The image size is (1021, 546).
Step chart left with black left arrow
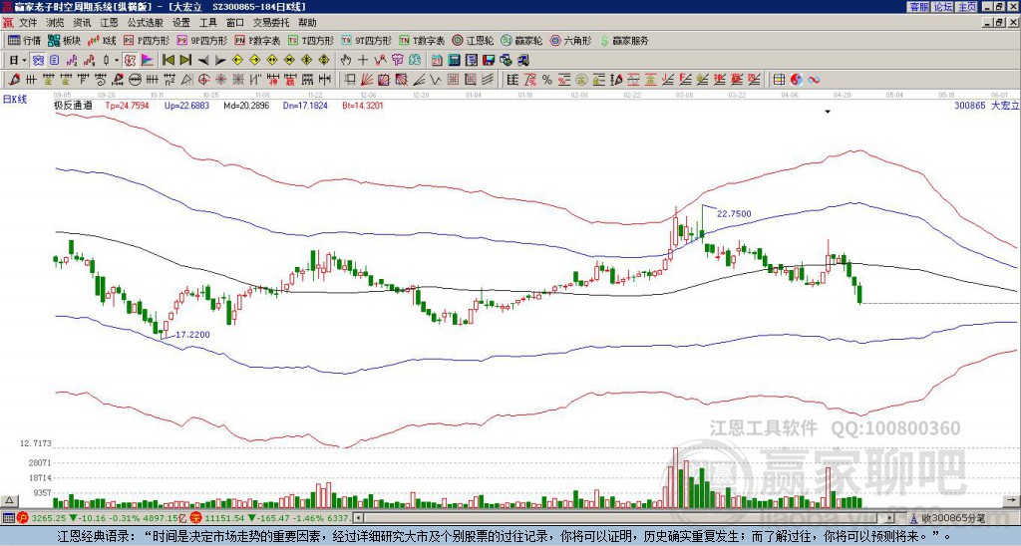[x=203, y=61]
